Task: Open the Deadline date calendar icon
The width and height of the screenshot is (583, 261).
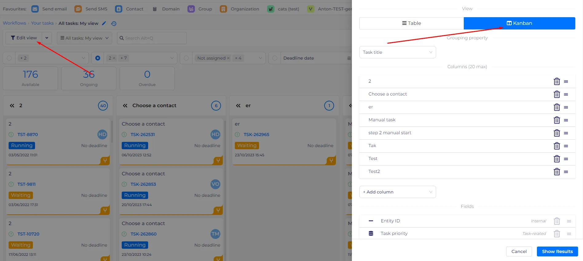Action: [x=349, y=58]
